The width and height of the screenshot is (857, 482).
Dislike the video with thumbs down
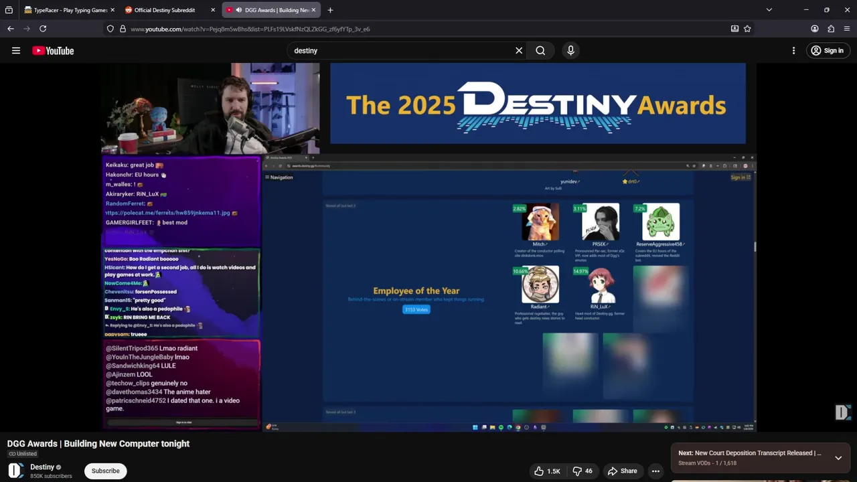pos(582,471)
